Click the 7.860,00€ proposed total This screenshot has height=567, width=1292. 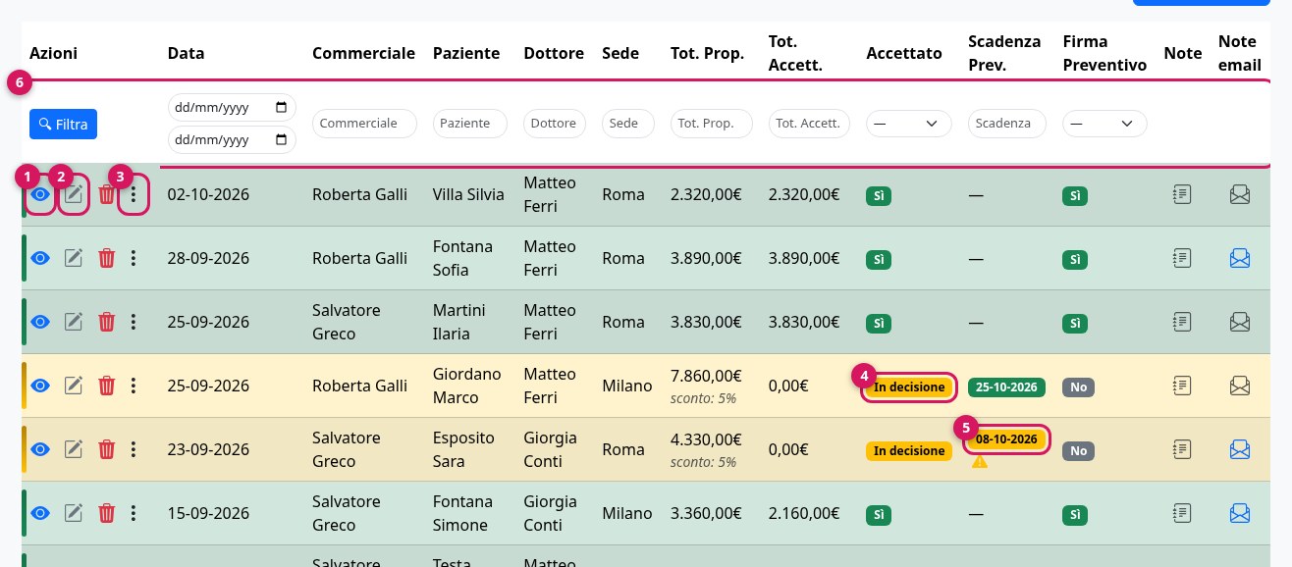pos(706,375)
